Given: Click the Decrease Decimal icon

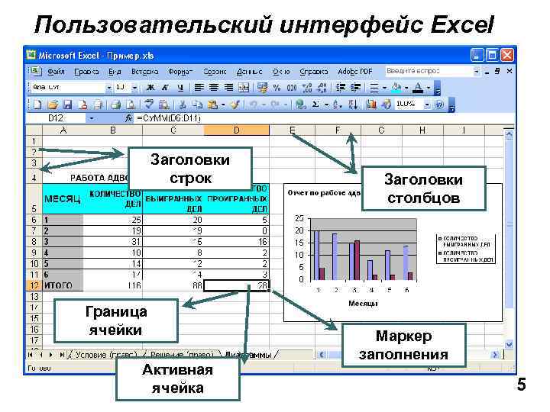Looking at the screenshot, I should point(322,88).
